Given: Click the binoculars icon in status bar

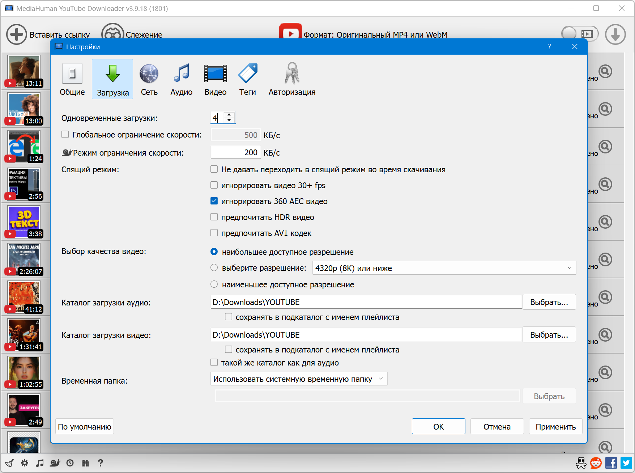Looking at the screenshot, I should tap(85, 463).
